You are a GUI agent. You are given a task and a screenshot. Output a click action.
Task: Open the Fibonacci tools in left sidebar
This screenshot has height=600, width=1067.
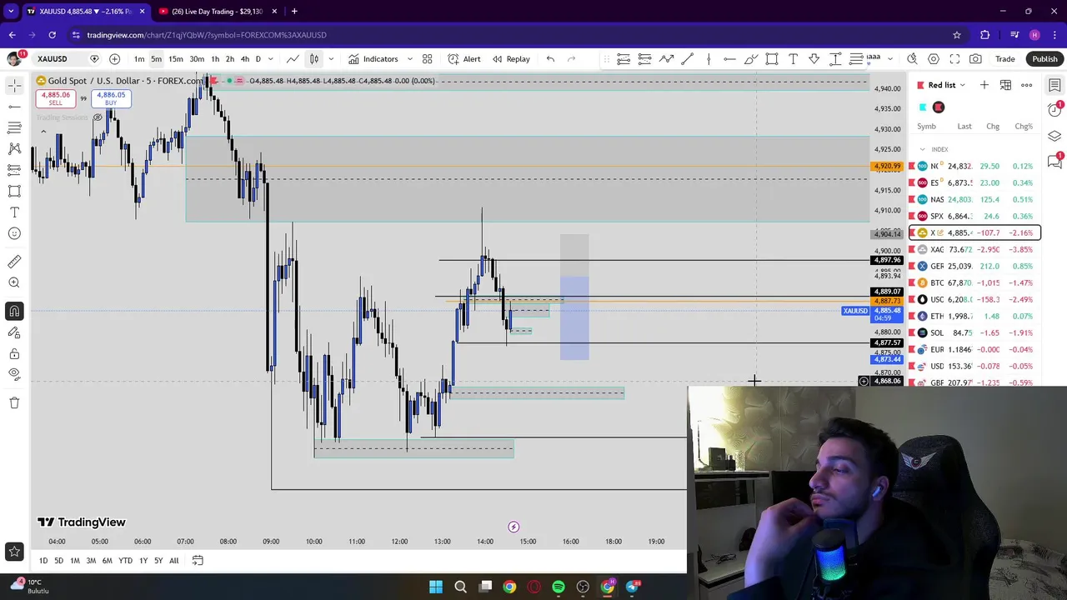14,127
